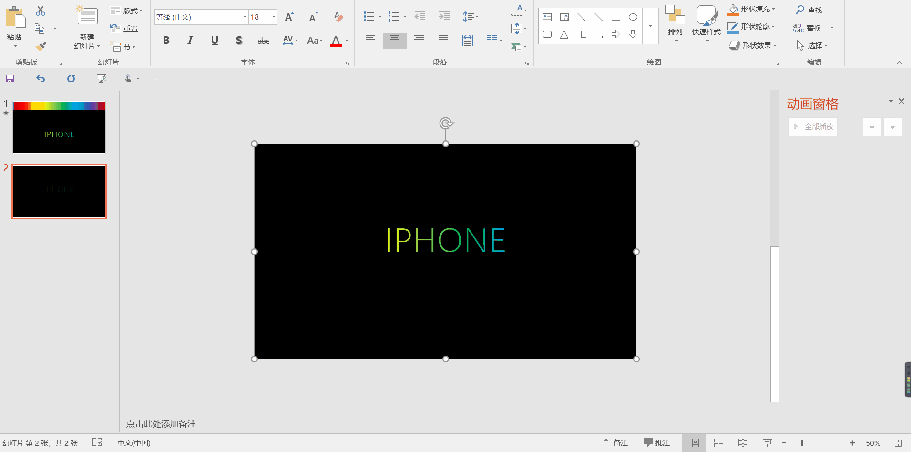Open font color dropdown arrow
Screen dimensions: 911x452
click(x=347, y=41)
